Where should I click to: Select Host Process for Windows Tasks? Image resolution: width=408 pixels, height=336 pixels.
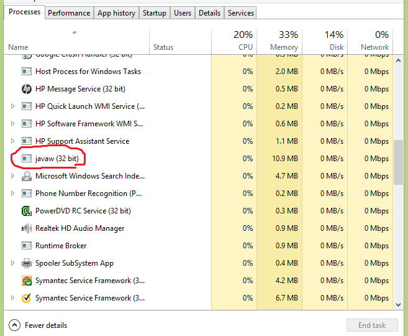point(88,72)
